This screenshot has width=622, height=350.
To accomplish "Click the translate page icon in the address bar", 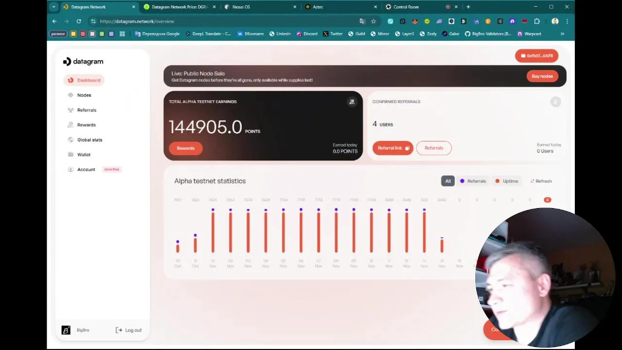I will (x=362, y=21).
